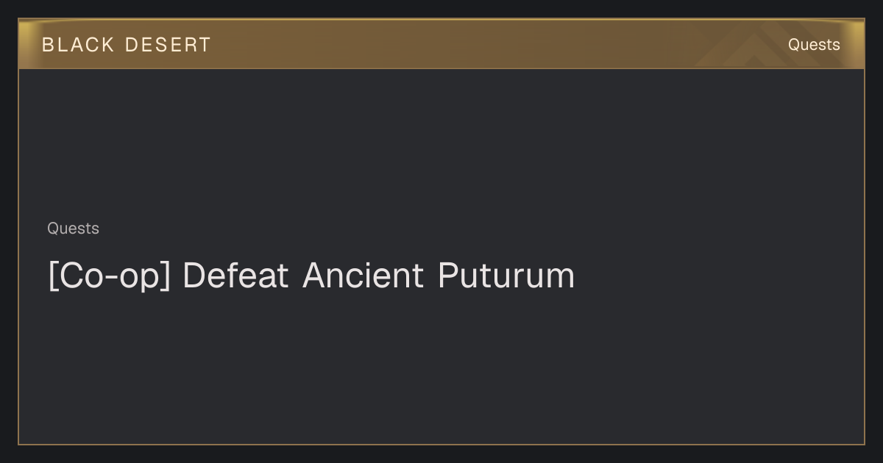Click the empty dark card body below title

point(441,367)
